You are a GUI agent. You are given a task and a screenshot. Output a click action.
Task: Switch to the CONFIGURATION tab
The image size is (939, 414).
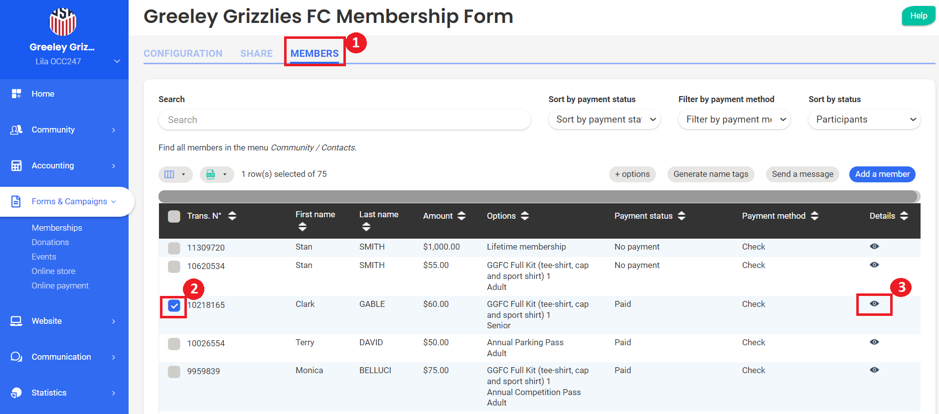[x=183, y=53]
